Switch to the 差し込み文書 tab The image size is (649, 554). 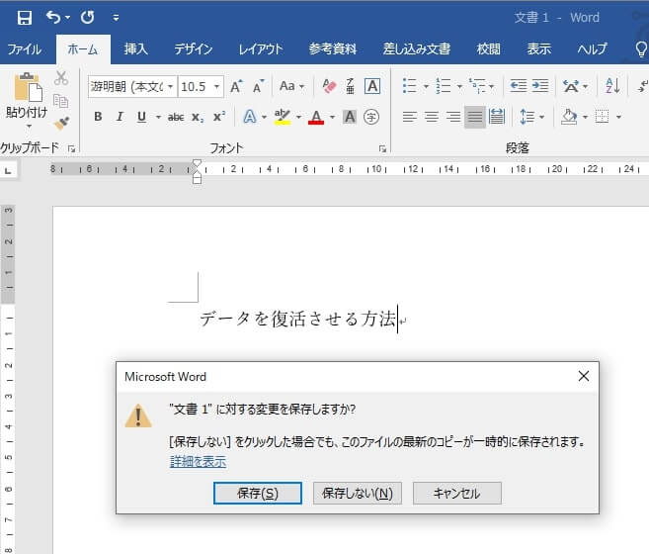click(x=417, y=49)
